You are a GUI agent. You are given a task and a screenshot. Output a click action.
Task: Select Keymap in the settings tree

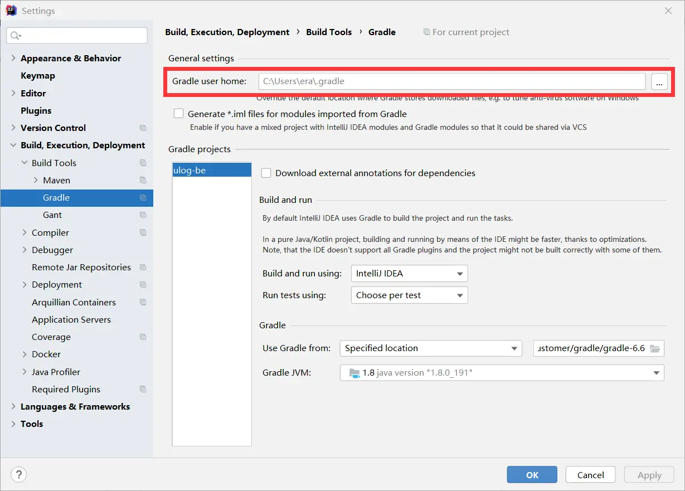38,76
